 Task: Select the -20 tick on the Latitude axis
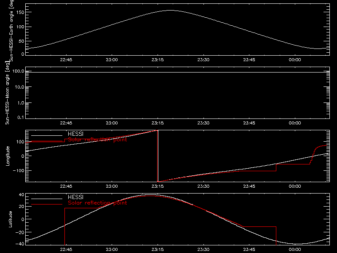pyautogui.click(x=20, y=232)
